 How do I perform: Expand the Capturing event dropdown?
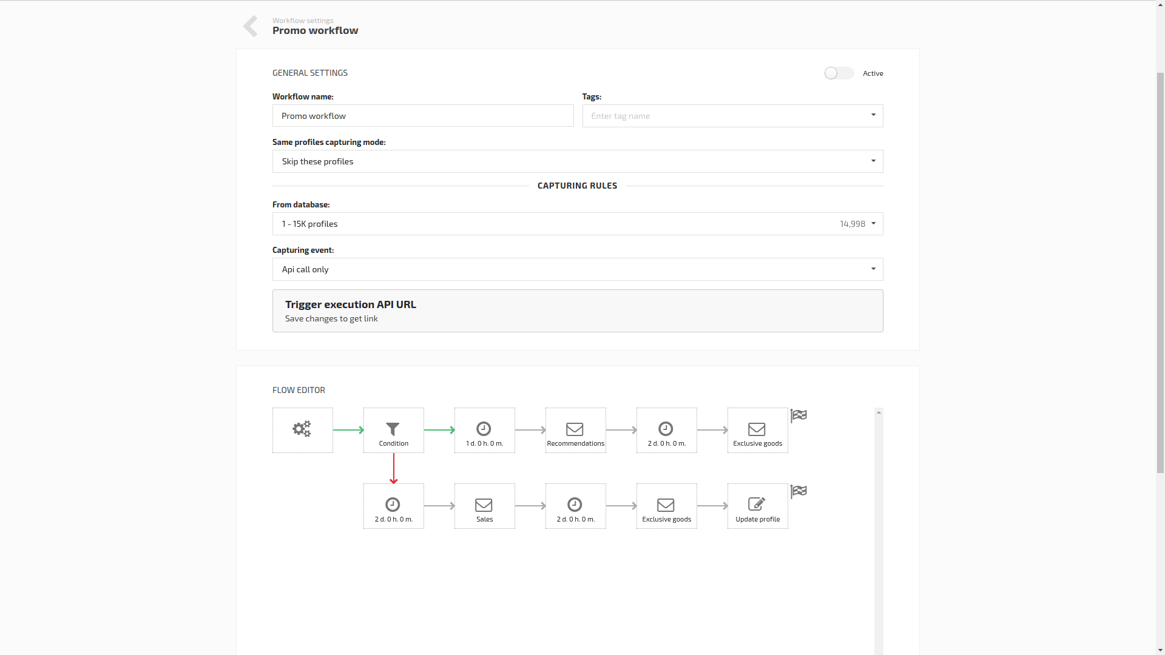coord(578,269)
